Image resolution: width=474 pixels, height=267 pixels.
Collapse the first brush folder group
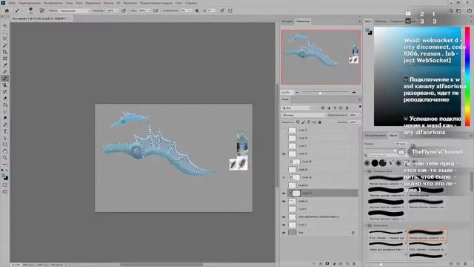tap(366, 171)
